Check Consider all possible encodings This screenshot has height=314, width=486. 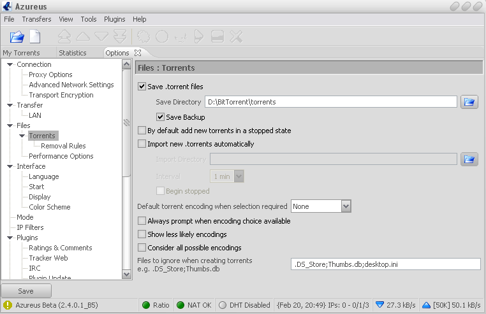pos(142,247)
